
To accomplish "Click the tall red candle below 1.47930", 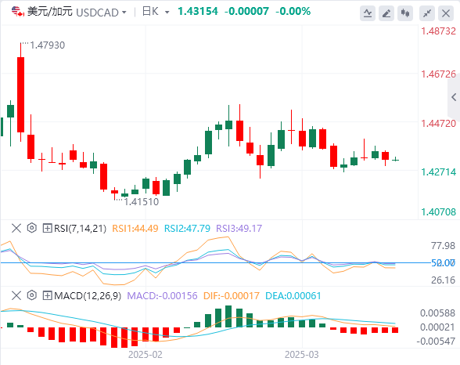I will coord(20,95).
